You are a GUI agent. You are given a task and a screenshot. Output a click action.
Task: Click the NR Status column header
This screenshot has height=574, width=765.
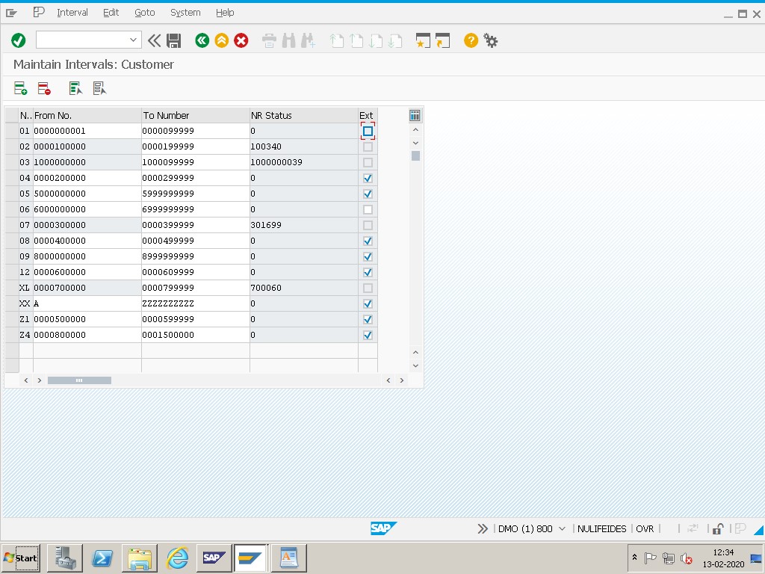point(303,116)
